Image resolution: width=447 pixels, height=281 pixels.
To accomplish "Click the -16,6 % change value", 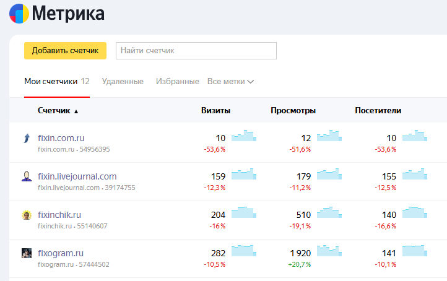I will (x=386, y=226).
